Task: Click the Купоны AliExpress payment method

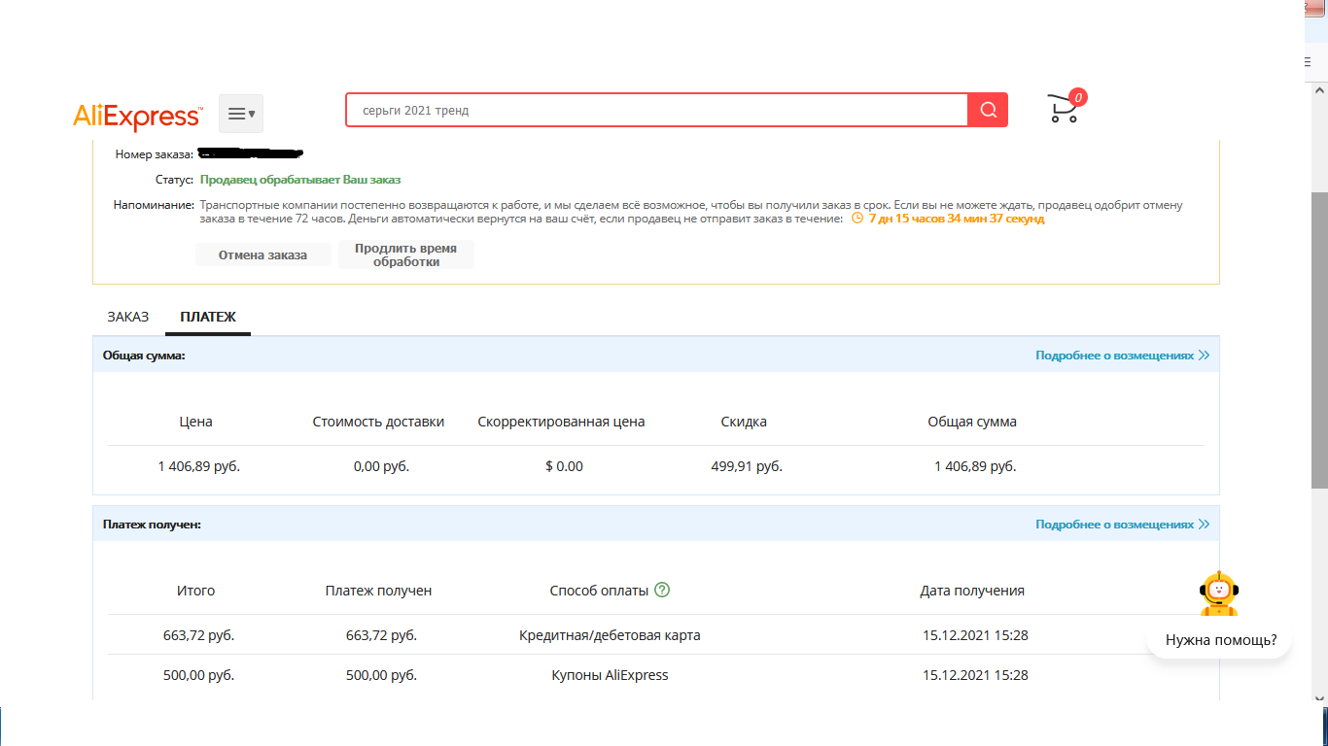Action: point(611,675)
